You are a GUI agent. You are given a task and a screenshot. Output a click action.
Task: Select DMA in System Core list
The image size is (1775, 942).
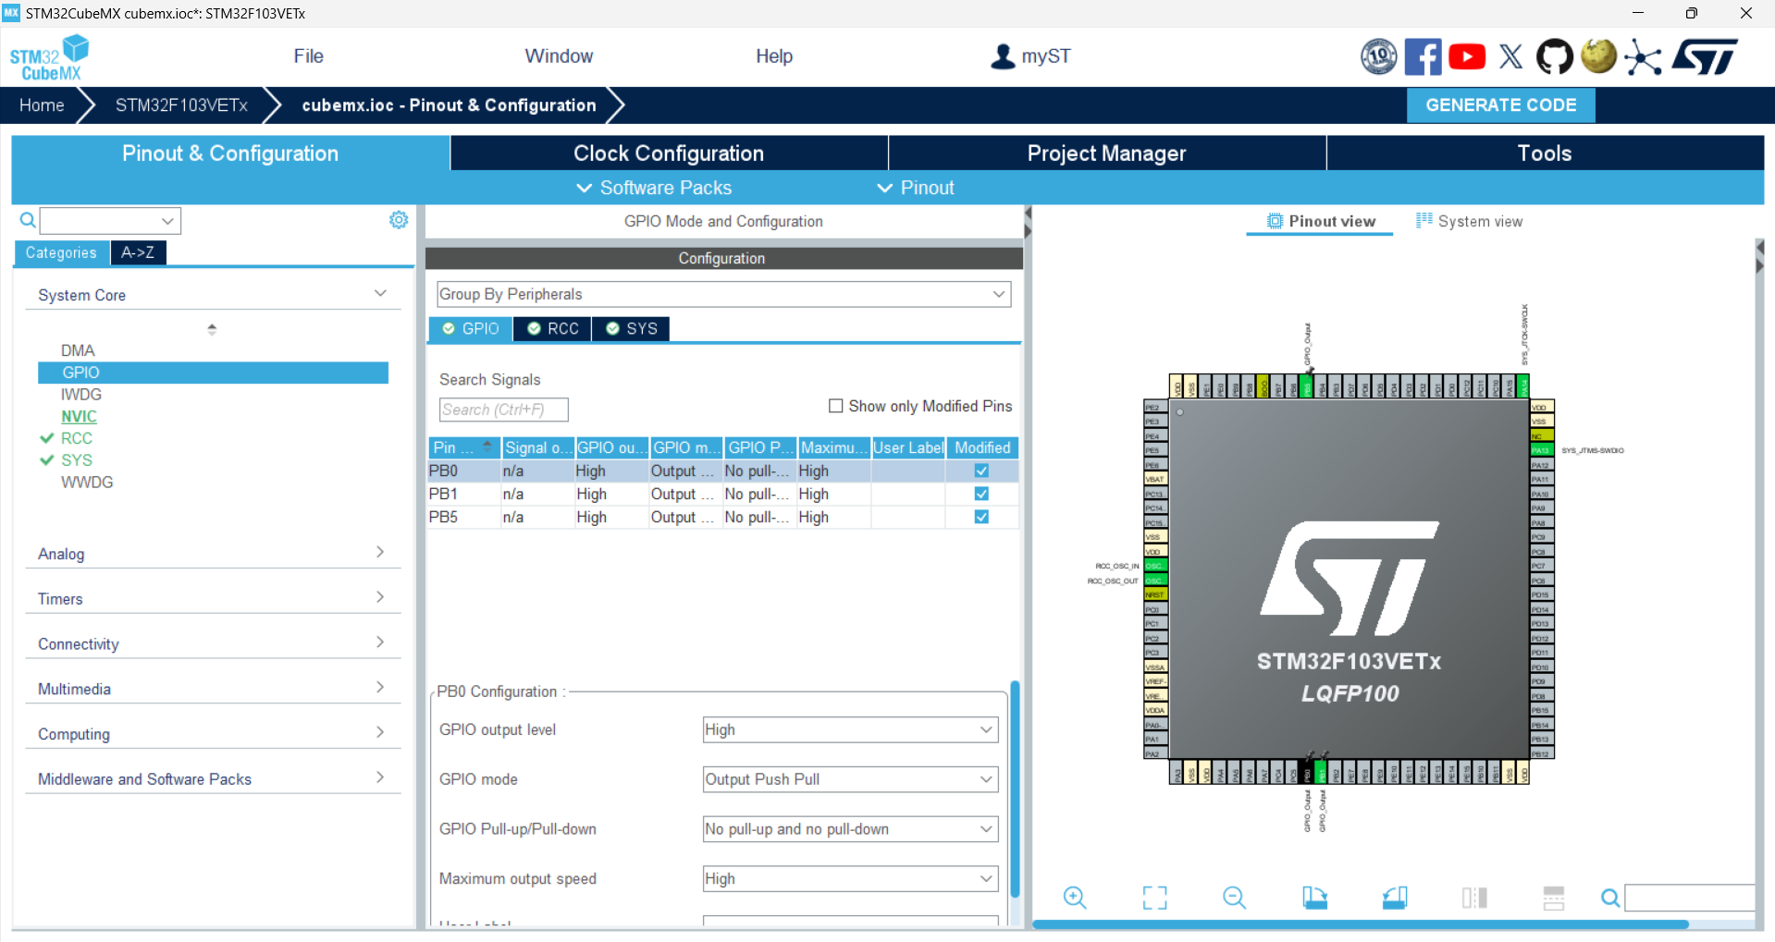click(x=78, y=350)
